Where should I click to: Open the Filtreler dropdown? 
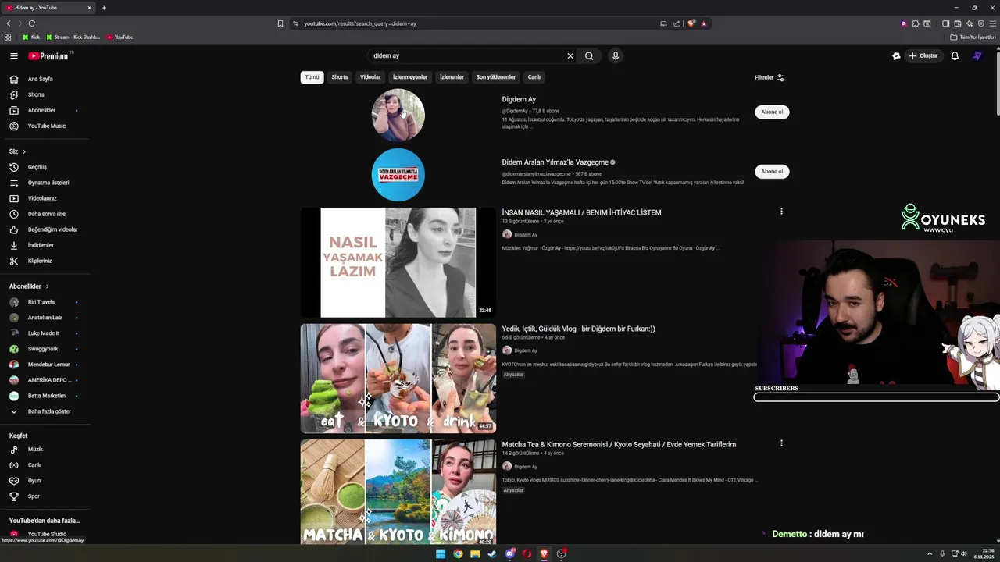point(770,77)
